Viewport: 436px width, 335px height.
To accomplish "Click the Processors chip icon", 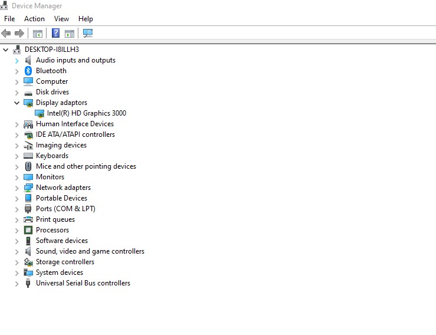I will pyautogui.click(x=28, y=230).
